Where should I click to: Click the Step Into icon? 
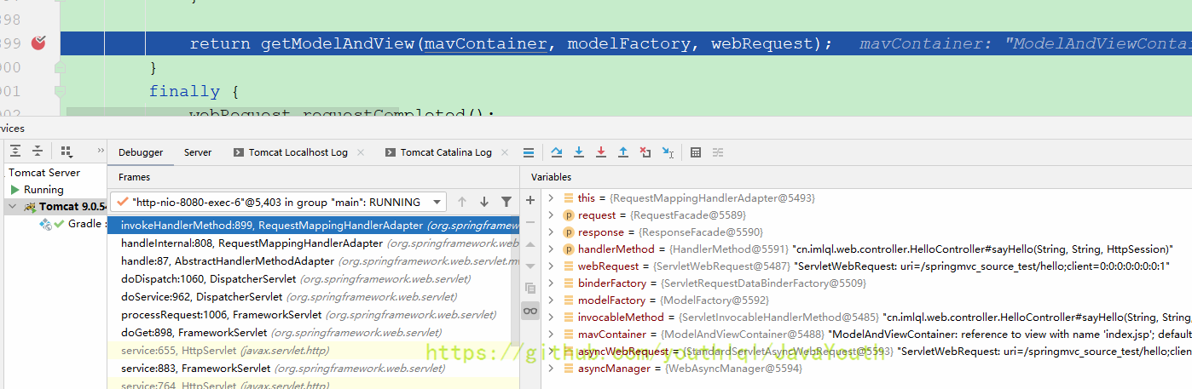579,152
